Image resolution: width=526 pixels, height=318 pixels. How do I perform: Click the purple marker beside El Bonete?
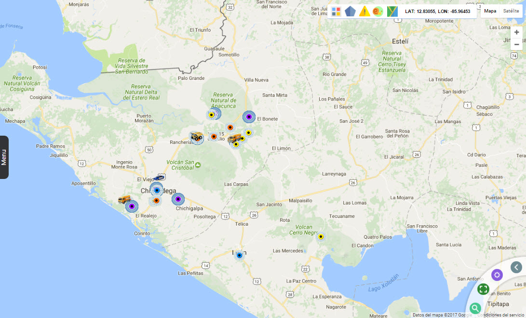coord(249,117)
